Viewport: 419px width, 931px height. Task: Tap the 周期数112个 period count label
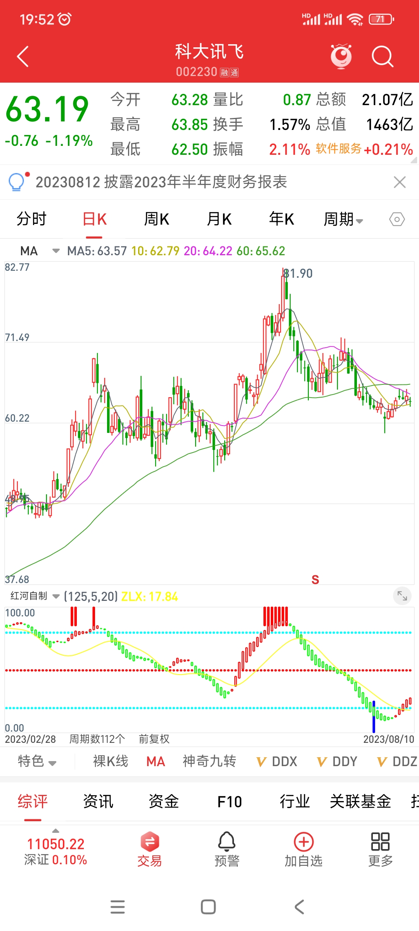(97, 739)
